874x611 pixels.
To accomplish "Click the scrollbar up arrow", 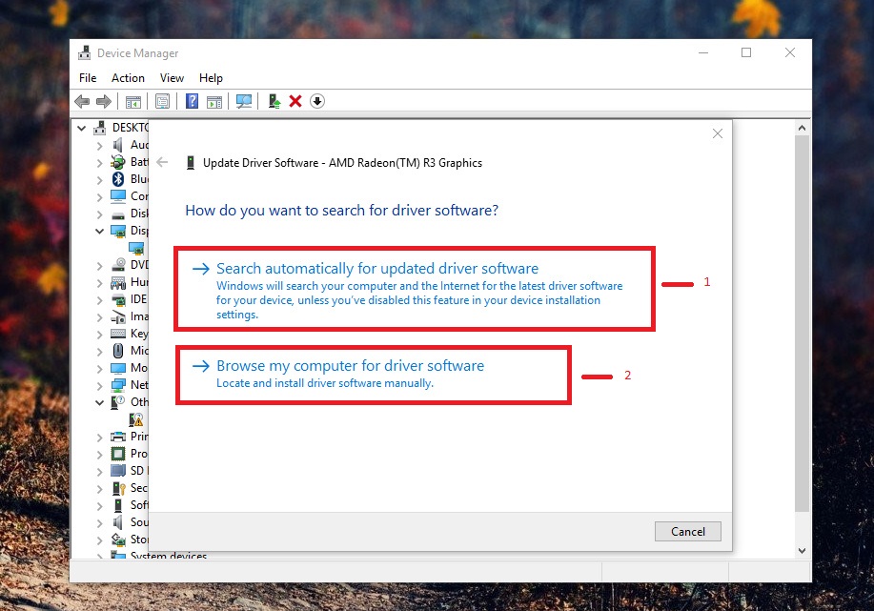I will pyautogui.click(x=802, y=128).
